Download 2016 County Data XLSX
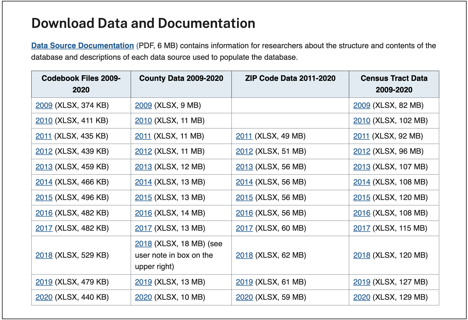Image resolution: width=468 pixels, height=320 pixels. pos(143,213)
